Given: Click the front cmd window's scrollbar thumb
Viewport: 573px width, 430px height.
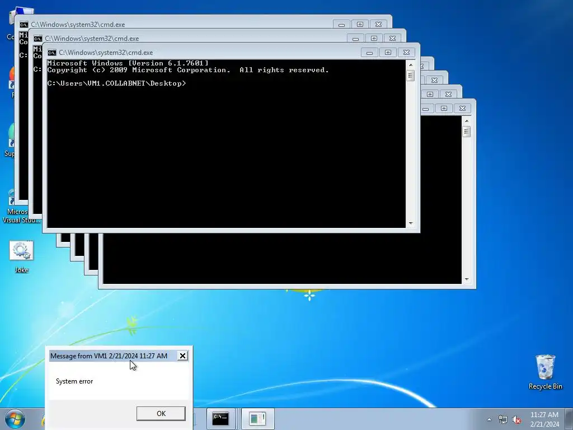Looking at the screenshot, I should [x=411, y=76].
